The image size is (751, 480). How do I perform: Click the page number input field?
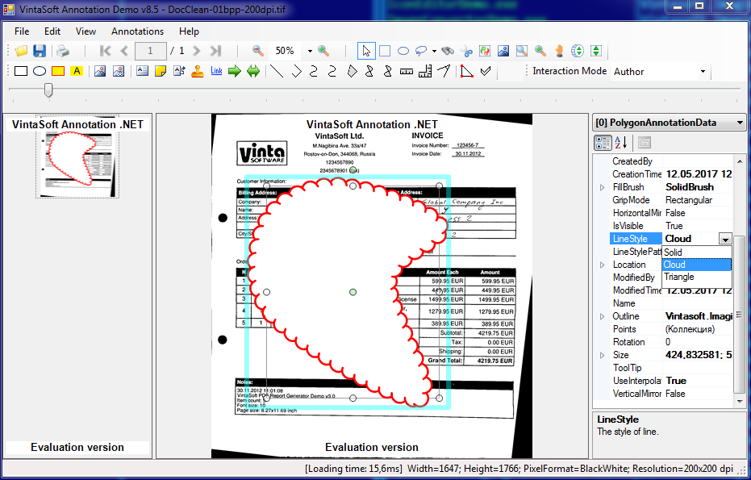150,51
